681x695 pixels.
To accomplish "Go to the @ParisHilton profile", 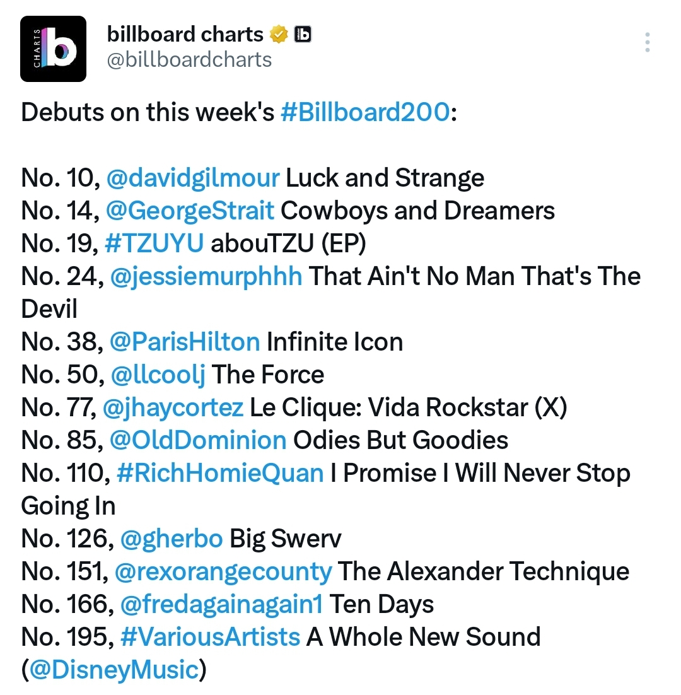I will tap(185, 342).
